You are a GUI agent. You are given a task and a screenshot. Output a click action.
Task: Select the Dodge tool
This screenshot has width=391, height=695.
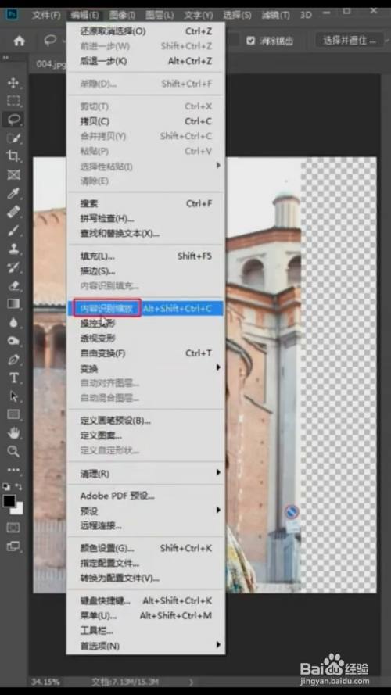(14, 341)
